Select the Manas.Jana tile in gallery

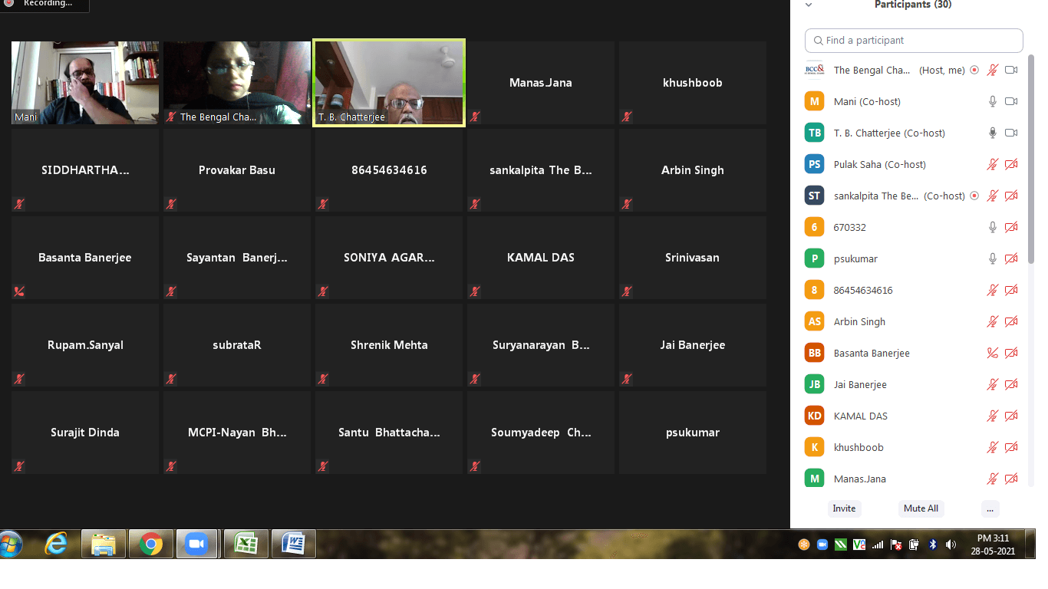541,83
